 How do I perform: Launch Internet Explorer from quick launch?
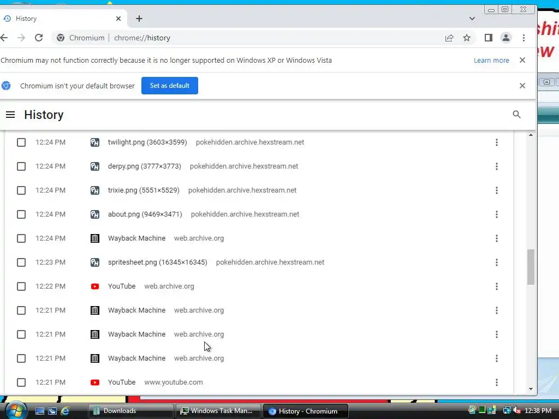(x=66, y=411)
